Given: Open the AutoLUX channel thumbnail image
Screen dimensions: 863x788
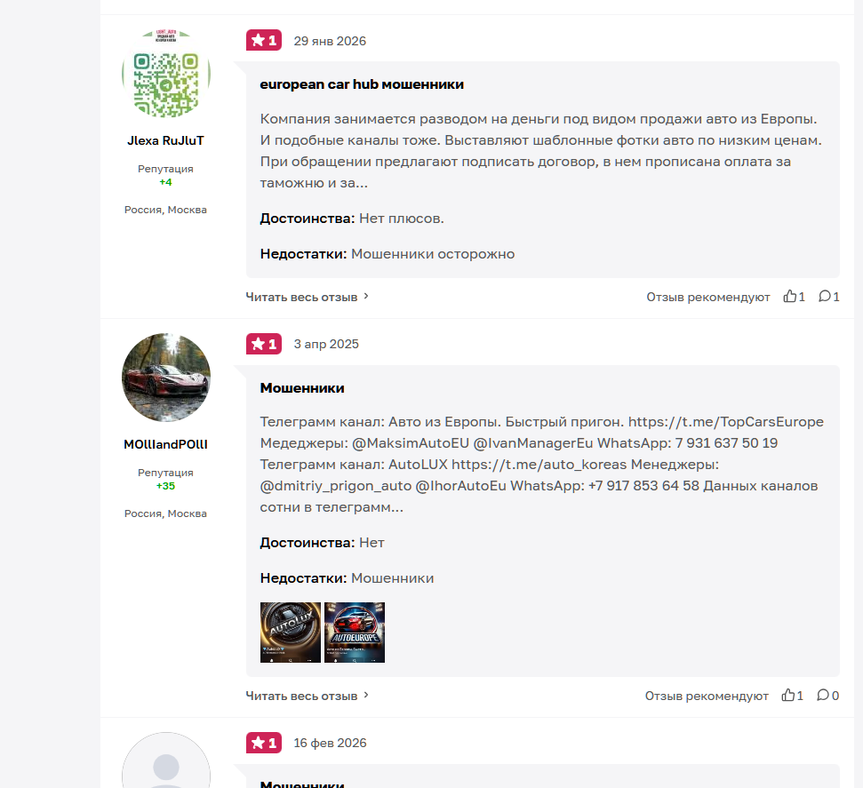Looking at the screenshot, I should click(290, 632).
